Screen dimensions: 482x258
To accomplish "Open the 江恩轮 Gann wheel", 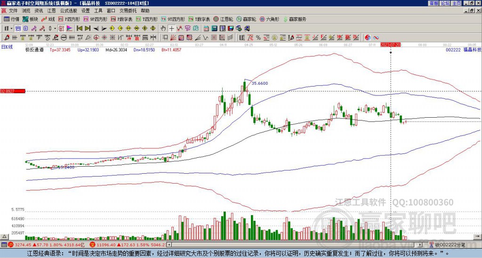I will click(223, 19).
